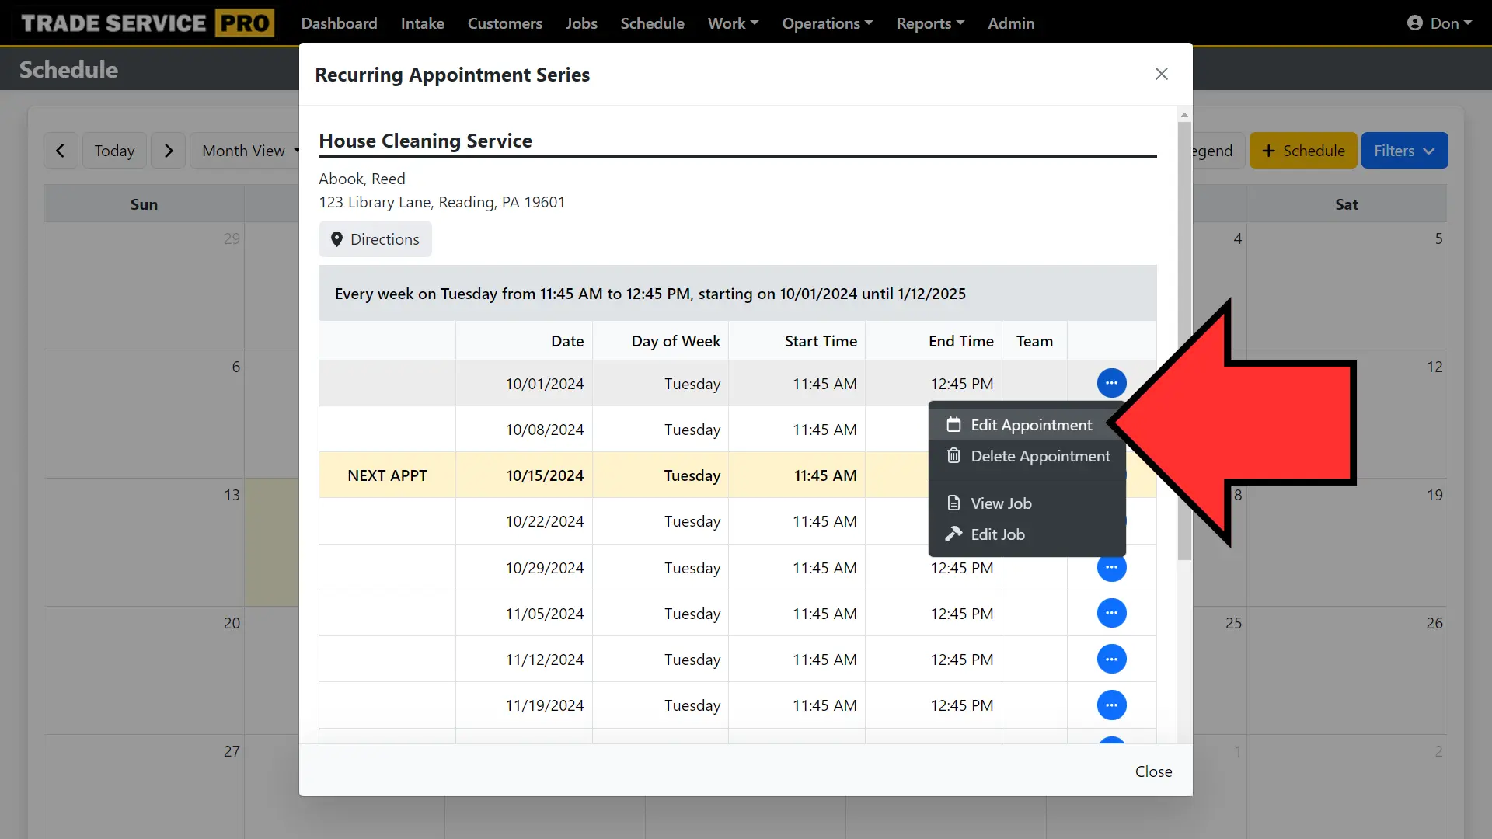
Task: Click the Admin menu in navigation bar
Action: pyautogui.click(x=1012, y=23)
